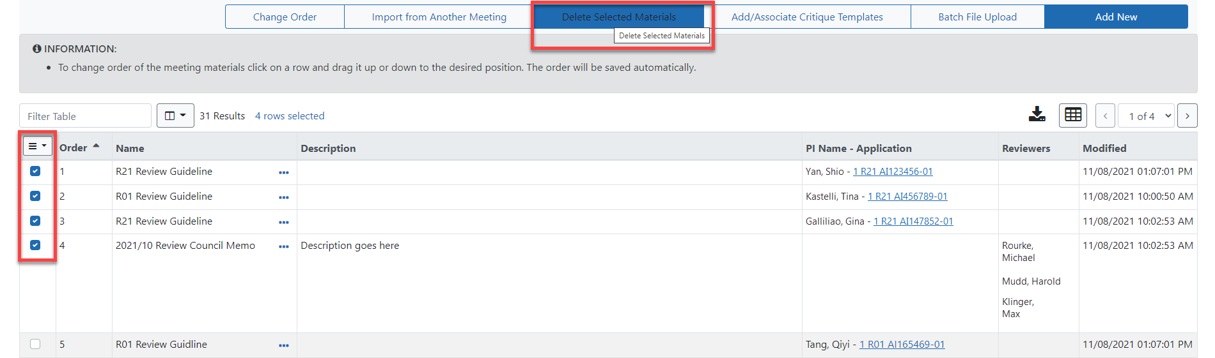Open application link 1 R01 AI165469-01
1215x358 pixels.
(x=902, y=345)
